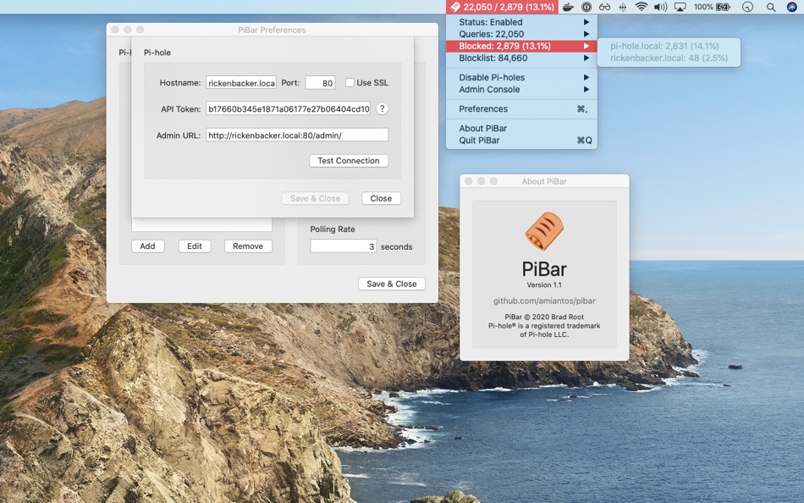The width and height of the screenshot is (804, 503).
Task: Click the Docker whale menu bar icon
Action: 568,7
